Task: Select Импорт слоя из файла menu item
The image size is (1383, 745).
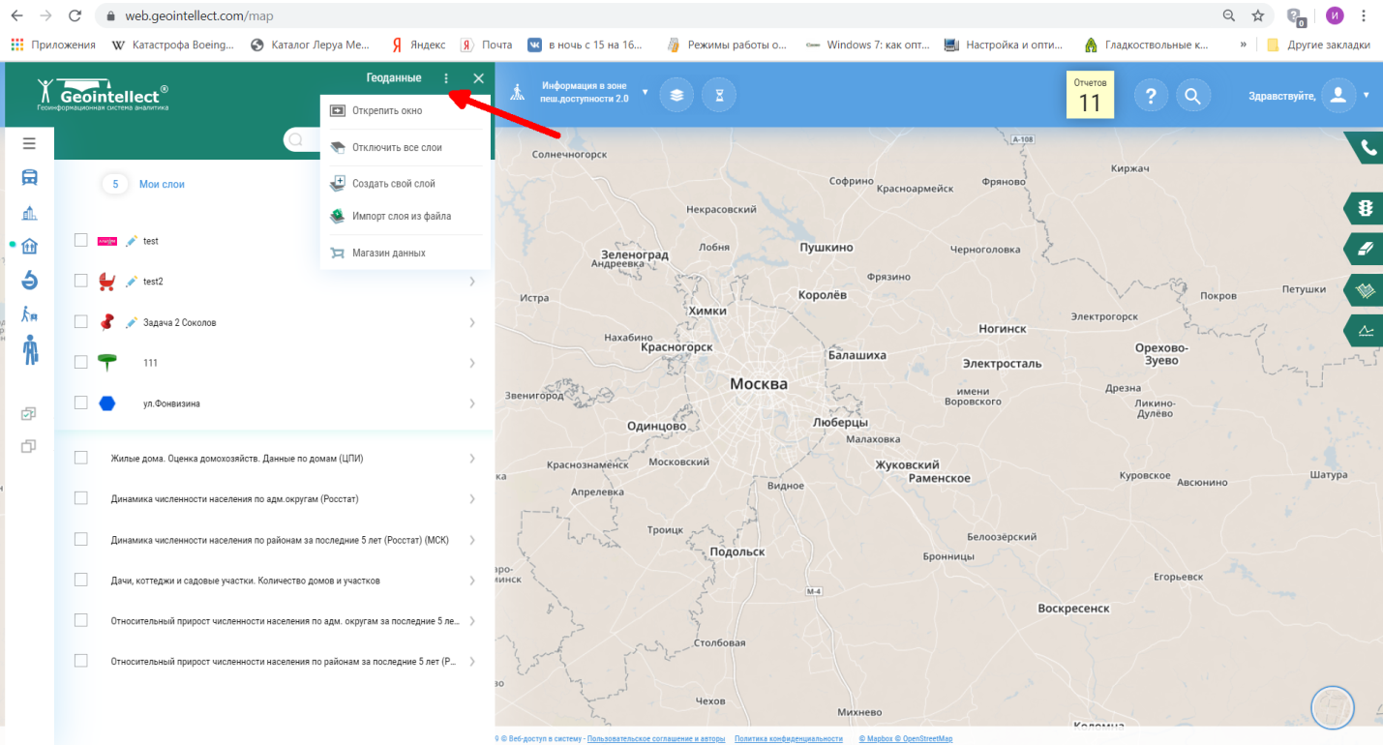Action: pyautogui.click(x=406, y=217)
